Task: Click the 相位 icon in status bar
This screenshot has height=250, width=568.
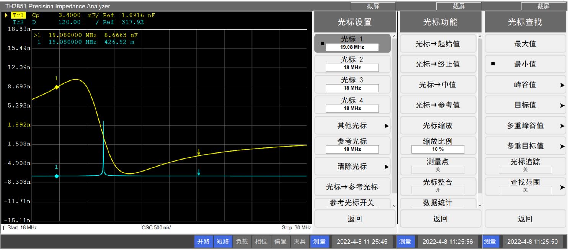Action: [x=261, y=242]
